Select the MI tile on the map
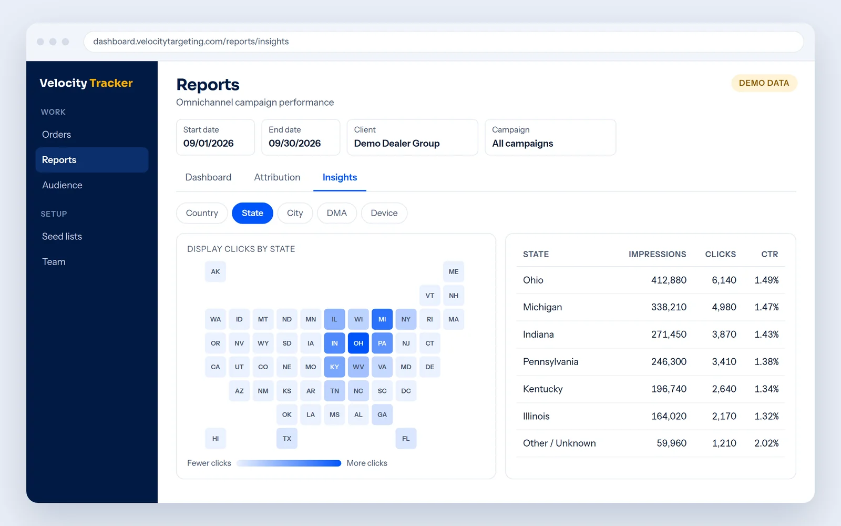This screenshot has height=526, width=841. 382,319
